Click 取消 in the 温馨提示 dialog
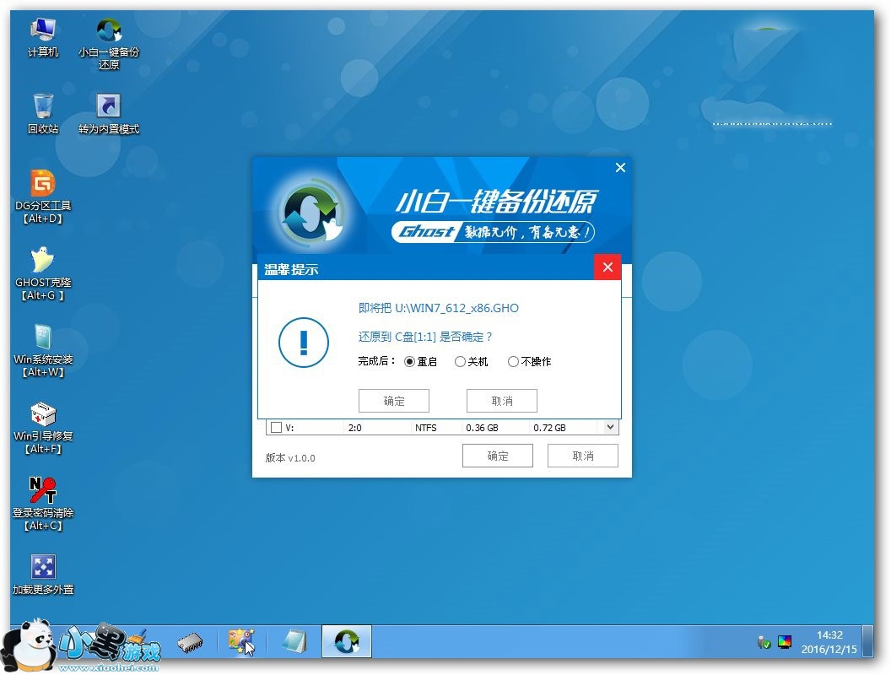891x675 pixels. coord(502,401)
